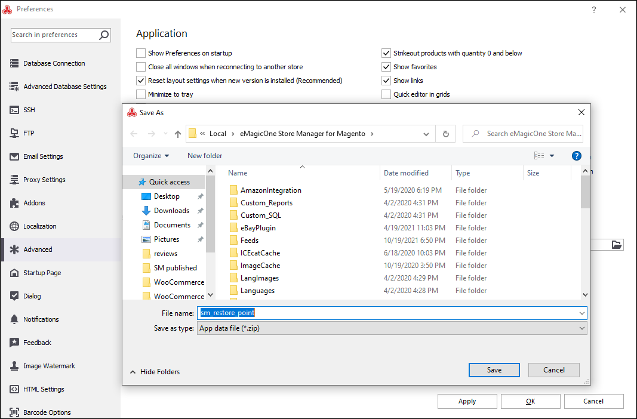Uncheck Strikeout products with quantity 0
Image resolution: width=637 pixels, height=419 pixels.
pos(386,53)
